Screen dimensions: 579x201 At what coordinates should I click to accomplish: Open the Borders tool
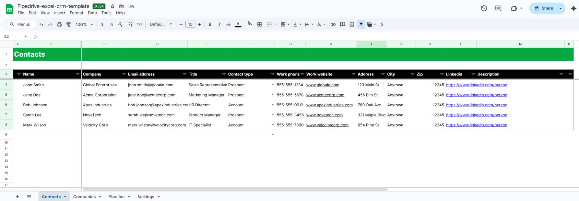pos(260,25)
